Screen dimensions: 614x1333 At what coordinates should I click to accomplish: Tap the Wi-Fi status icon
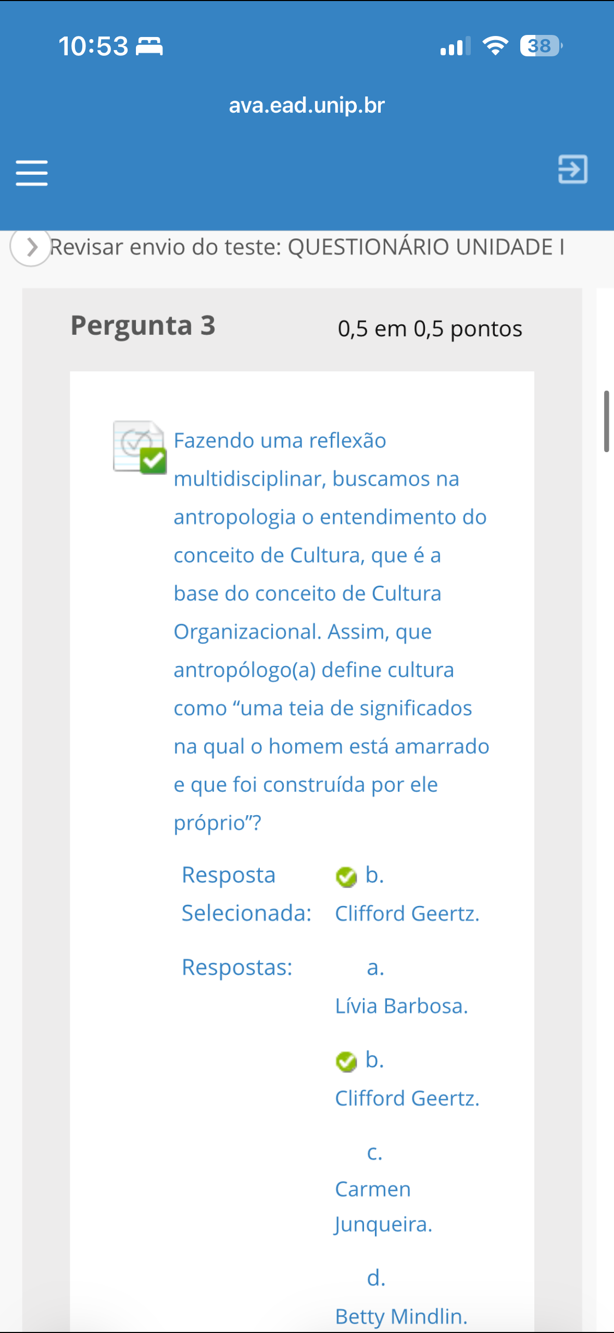coord(495,46)
